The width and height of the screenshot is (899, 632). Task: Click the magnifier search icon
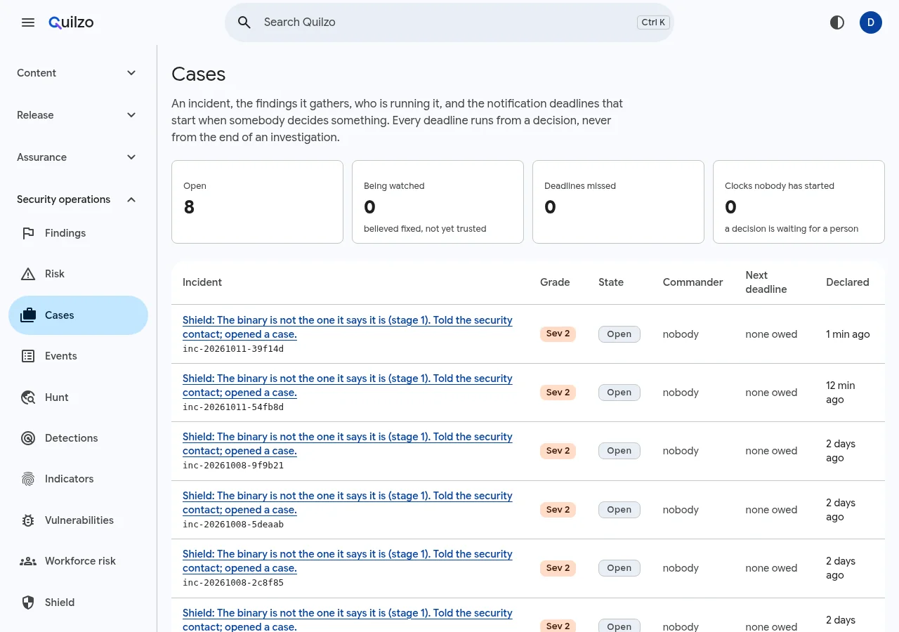click(244, 22)
